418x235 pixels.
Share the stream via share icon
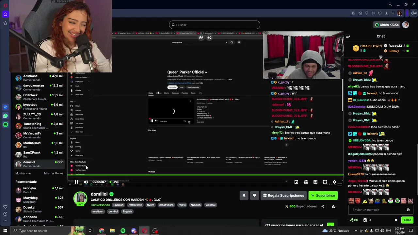[x=323, y=206]
